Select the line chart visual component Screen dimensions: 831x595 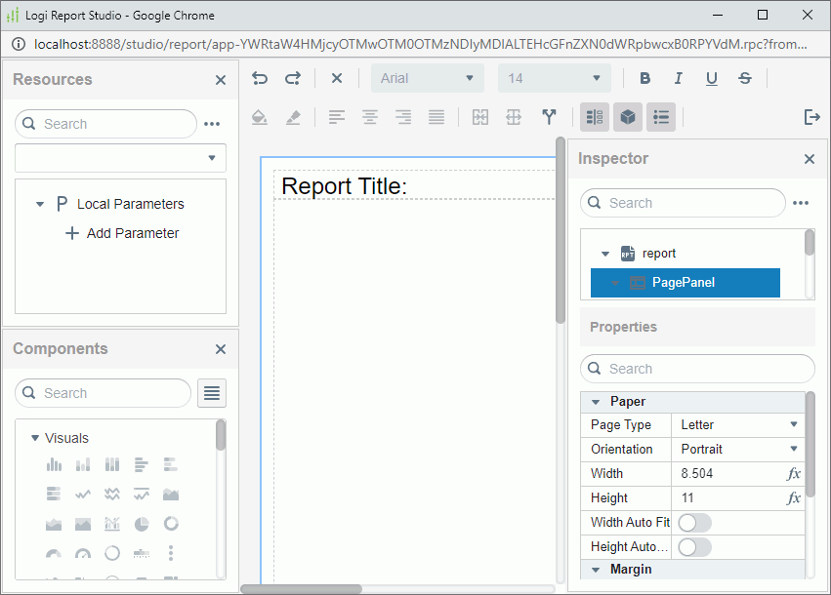(x=83, y=493)
